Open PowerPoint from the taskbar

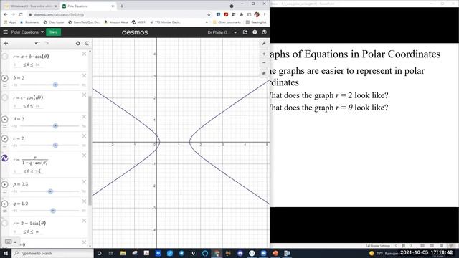click(x=275, y=253)
